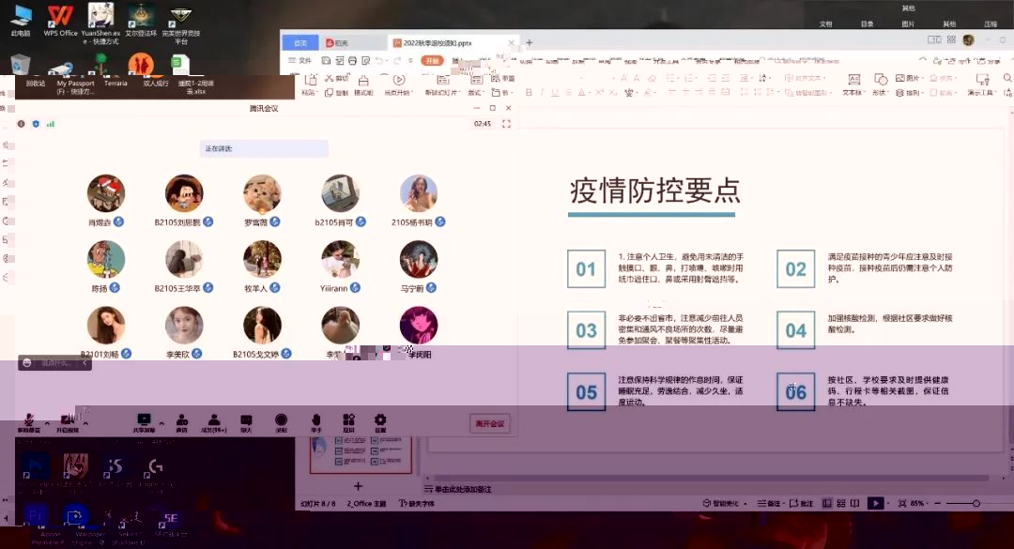Expand video options arrow beside camera button
1014x549 pixels.
point(85,423)
